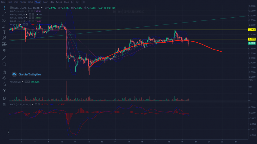Expand the left toolbar collapse arrow handle
257x144 pixels.
tap(9, 132)
